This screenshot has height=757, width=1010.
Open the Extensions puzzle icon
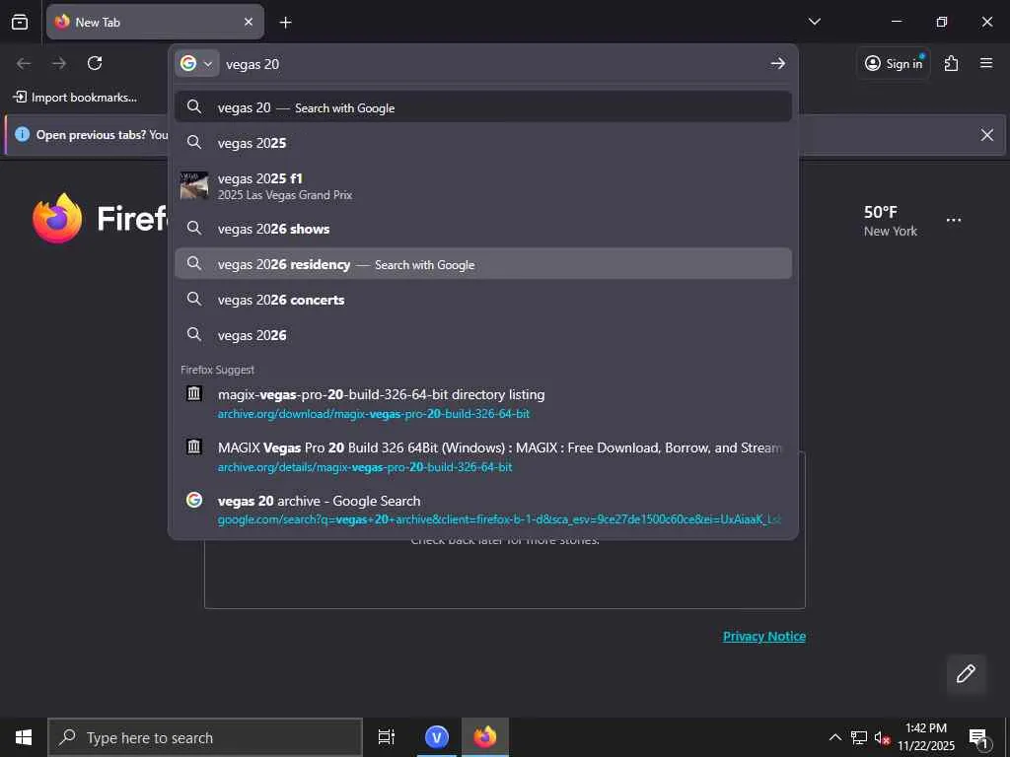(951, 63)
